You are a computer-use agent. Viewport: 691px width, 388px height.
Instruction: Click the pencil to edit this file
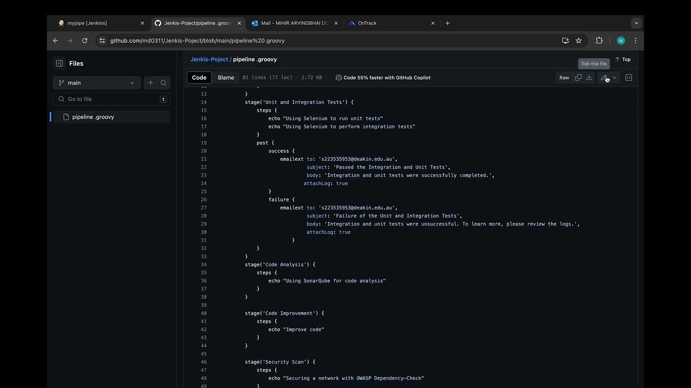604,78
